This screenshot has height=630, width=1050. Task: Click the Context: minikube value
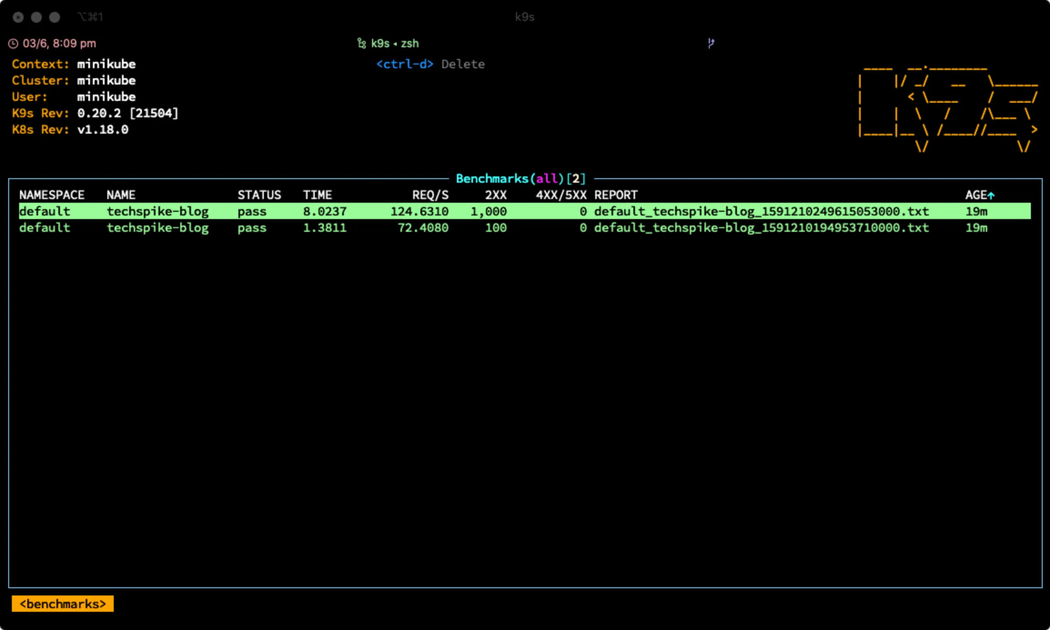point(106,64)
